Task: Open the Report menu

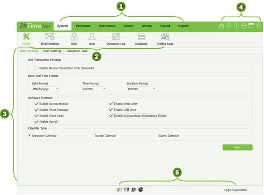Action: (183, 26)
